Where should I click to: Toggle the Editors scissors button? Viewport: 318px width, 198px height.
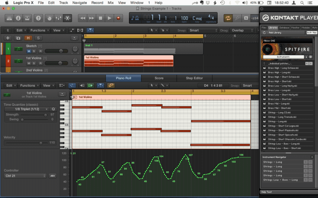click(x=67, y=18)
